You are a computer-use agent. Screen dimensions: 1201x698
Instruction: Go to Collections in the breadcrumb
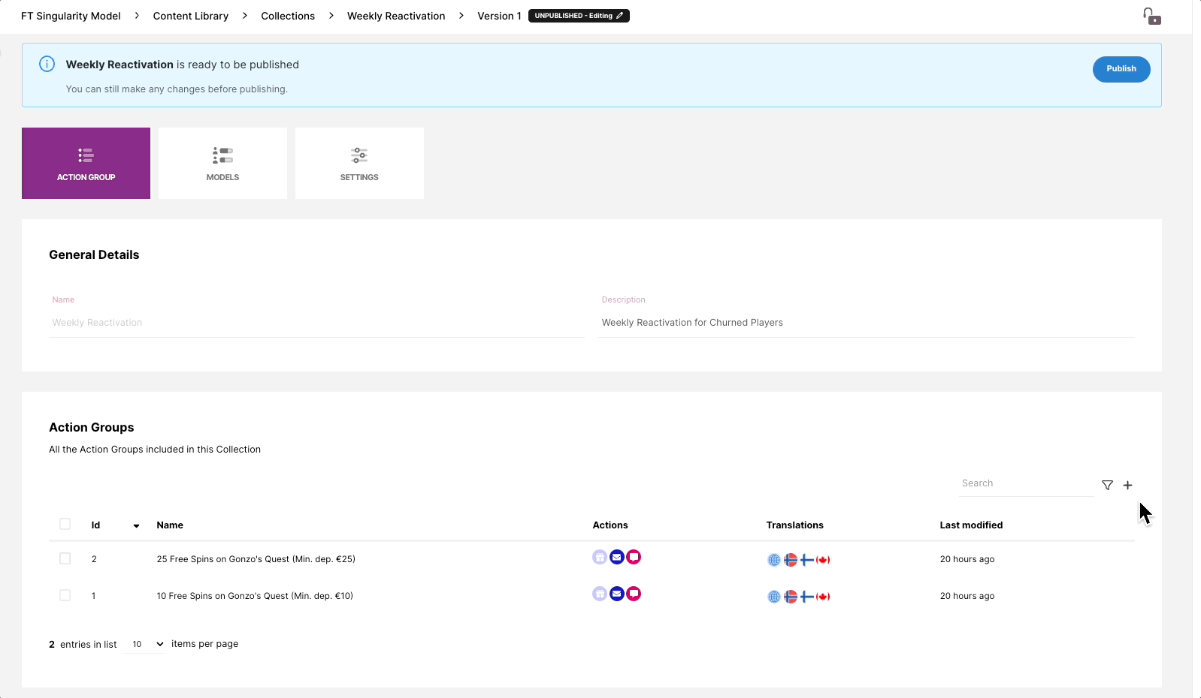pyautogui.click(x=288, y=16)
